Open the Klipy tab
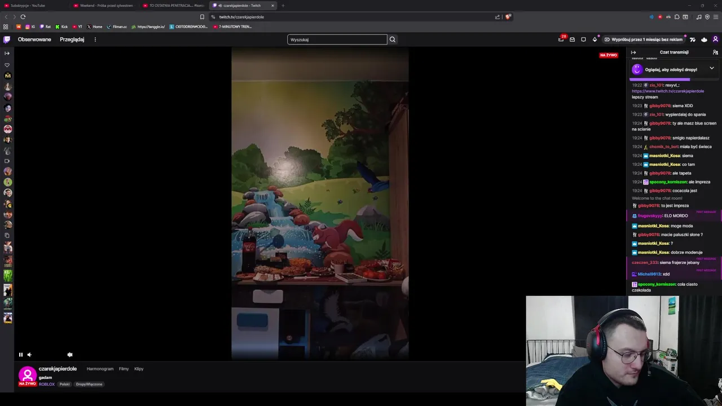This screenshot has height=406, width=722. pos(139,369)
